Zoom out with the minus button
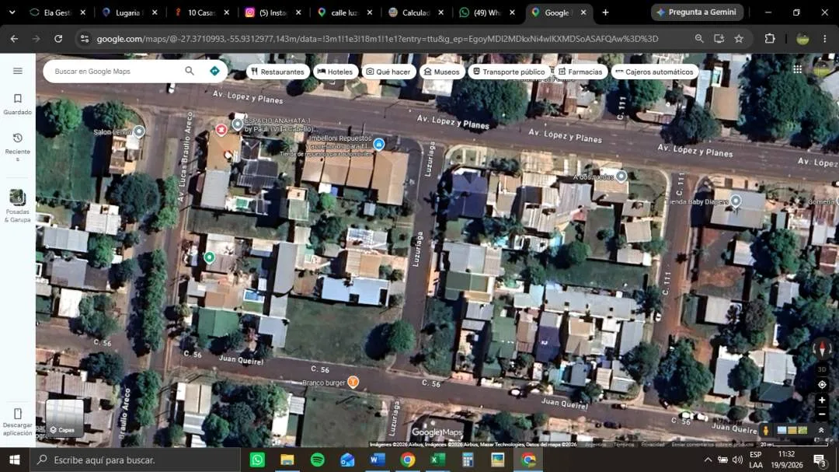 pos(823,414)
